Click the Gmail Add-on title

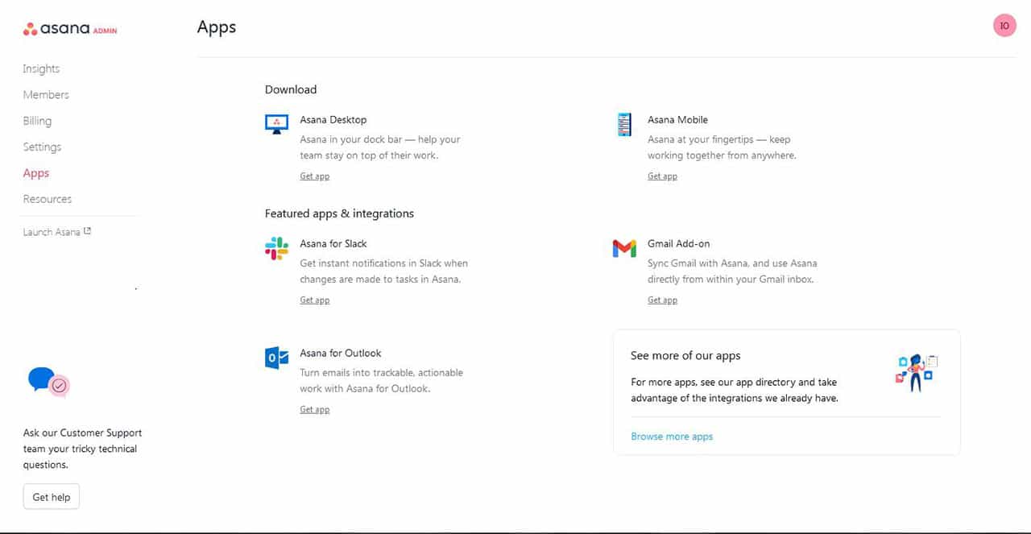click(x=679, y=244)
